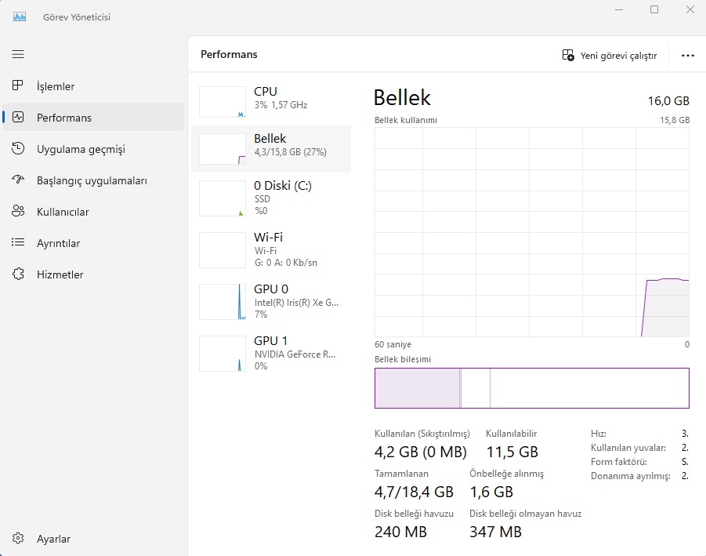The width and height of the screenshot is (706, 556).
Task: Click the Bellek kullanımı history graph
Action: tap(532, 232)
